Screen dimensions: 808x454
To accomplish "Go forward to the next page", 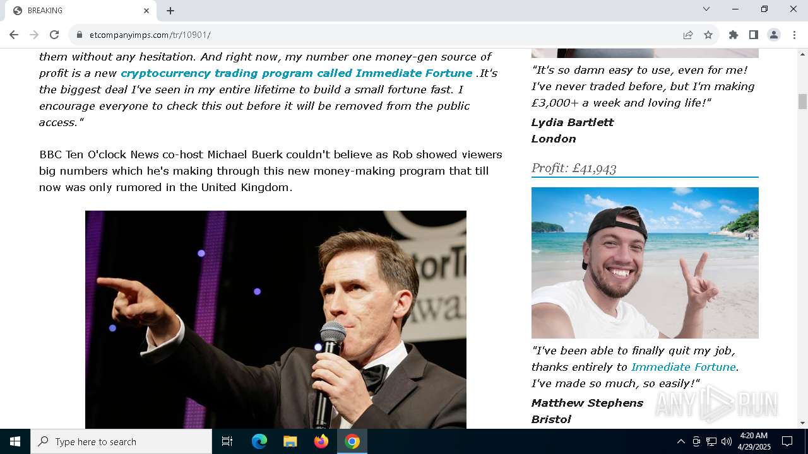I will click(x=34, y=35).
